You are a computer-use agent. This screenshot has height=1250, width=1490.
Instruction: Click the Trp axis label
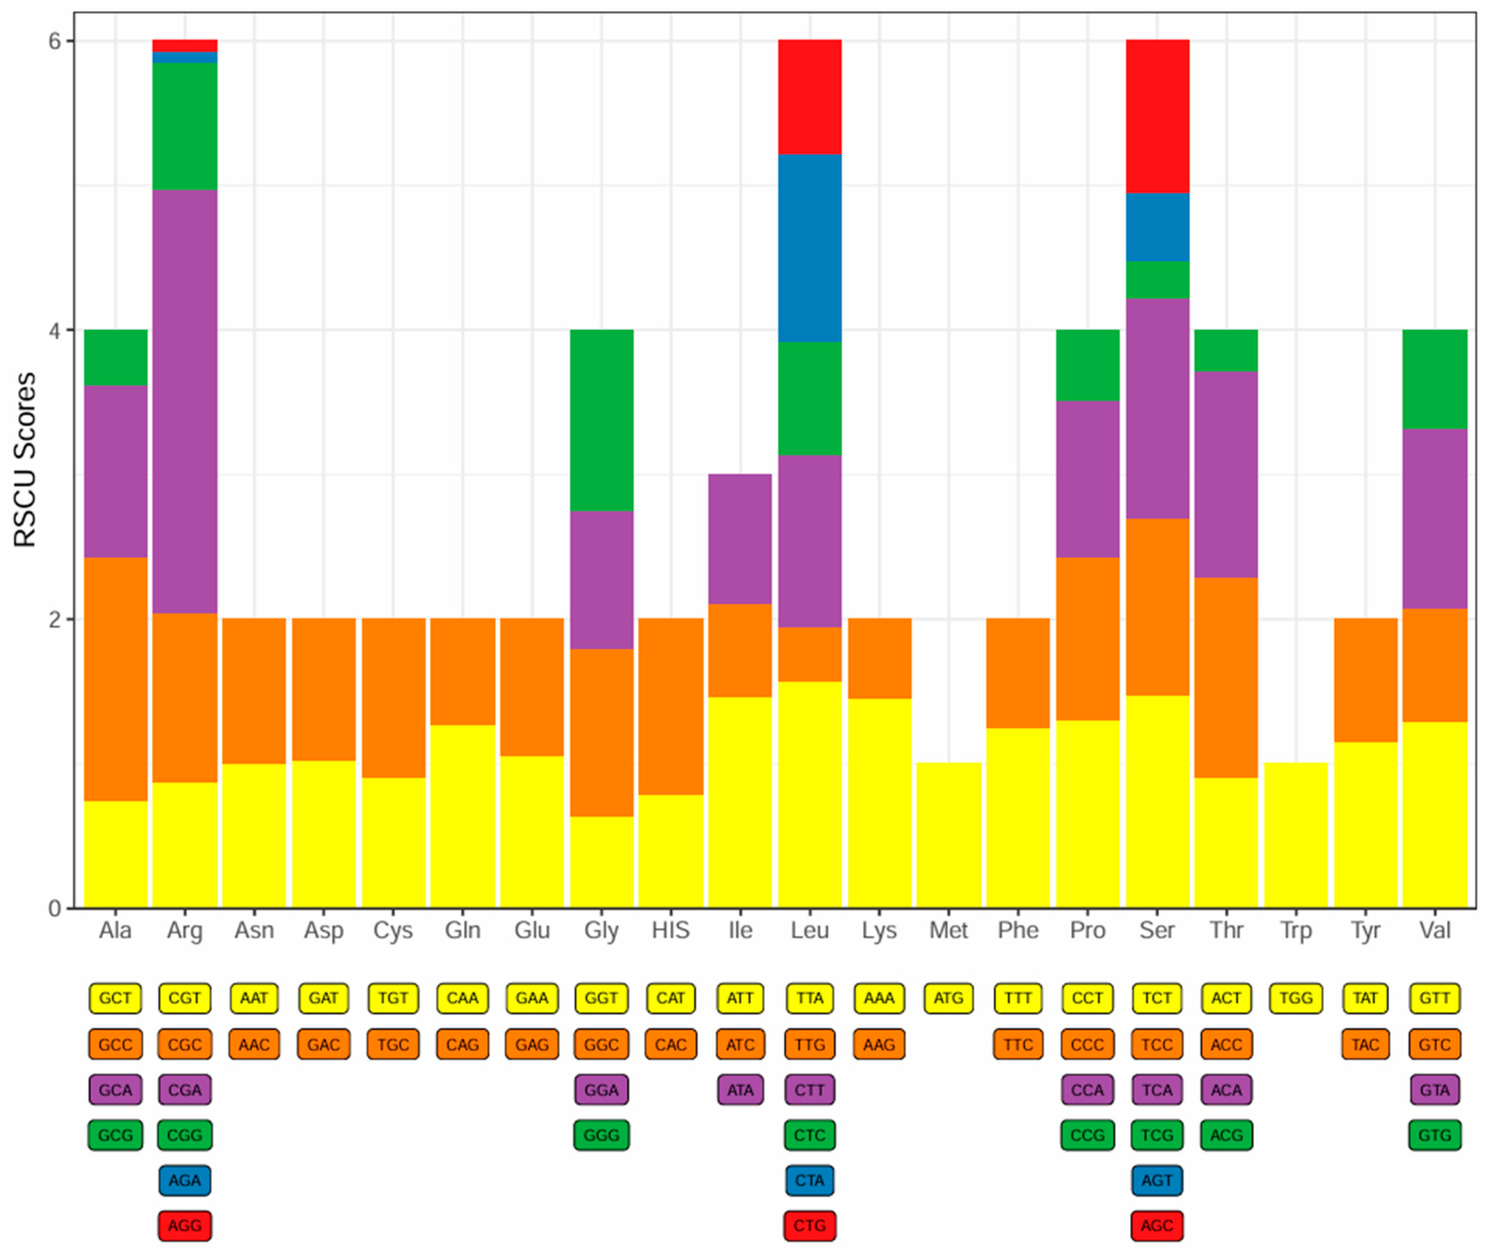click(1296, 930)
